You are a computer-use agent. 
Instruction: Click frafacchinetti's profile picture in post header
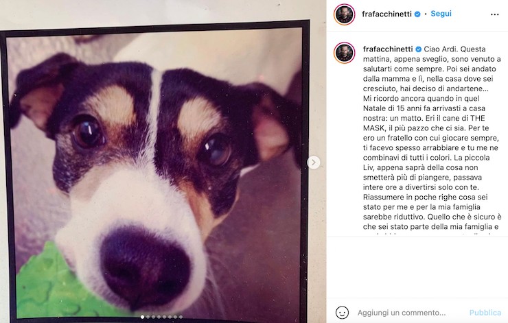pos(344,14)
